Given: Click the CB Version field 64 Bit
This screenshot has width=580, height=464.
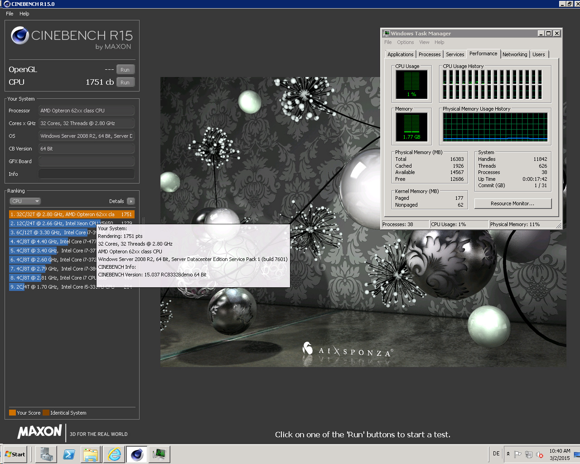Looking at the screenshot, I should (86, 149).
